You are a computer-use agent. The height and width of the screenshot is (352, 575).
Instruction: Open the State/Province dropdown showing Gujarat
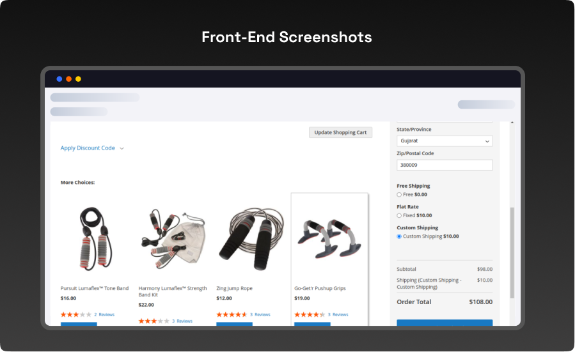(445, 141)
